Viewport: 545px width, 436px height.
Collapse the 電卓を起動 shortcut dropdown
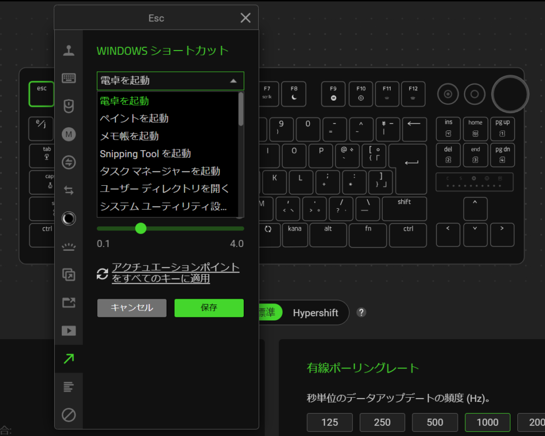pyautogui.click(x=170, y=81)
